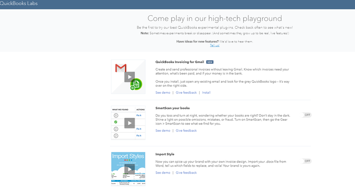Click the green checkmark in SmartScan thumbnail

116,122
